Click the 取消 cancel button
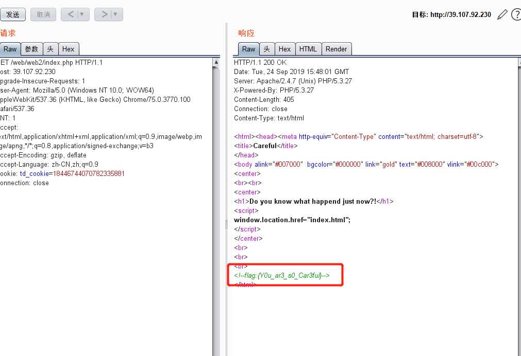Viewport: 521px width, 356px height. (43, 14)
